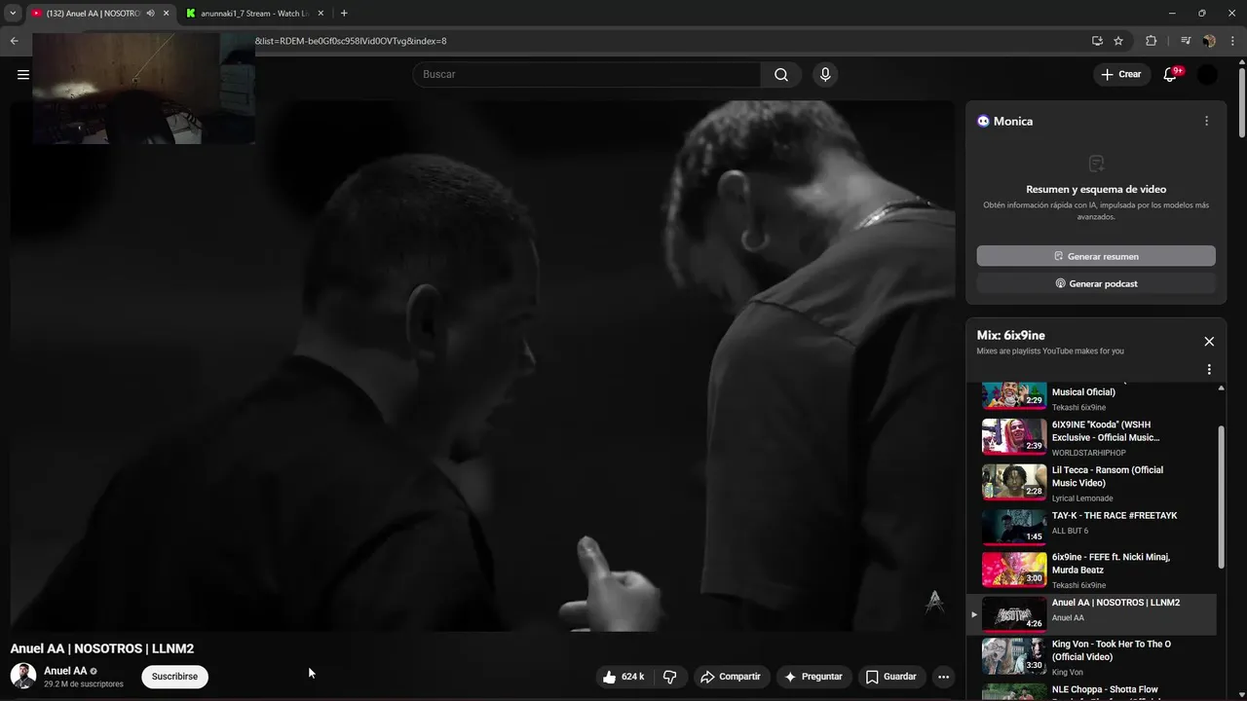Focus the Buscar search field
Screen dimensions: 1247x701
coord(586,75)
